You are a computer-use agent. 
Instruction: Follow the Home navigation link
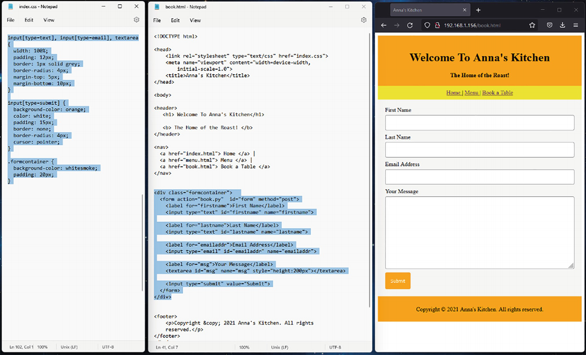coord(453,93)
